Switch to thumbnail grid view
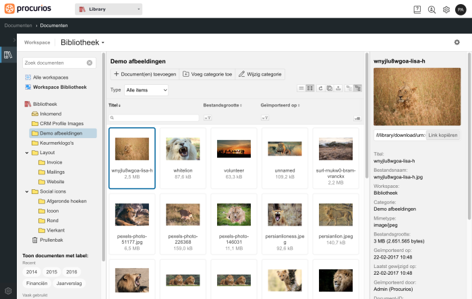This screenshot has width=472, height=299. (x=309, y=88)
